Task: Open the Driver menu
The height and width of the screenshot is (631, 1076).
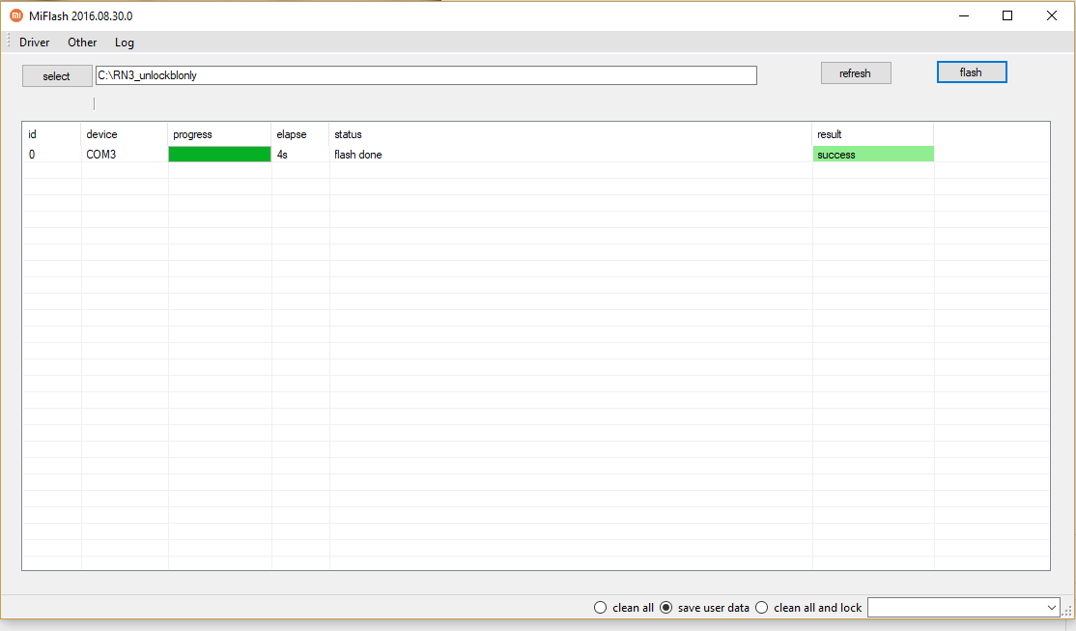Action: click(35, 43)
